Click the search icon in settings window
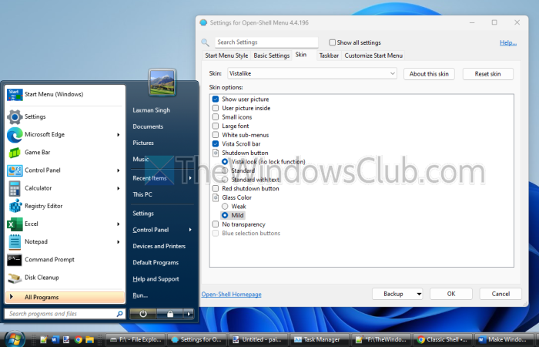Viewport: 539px width, 347px height. coord(206,42)
